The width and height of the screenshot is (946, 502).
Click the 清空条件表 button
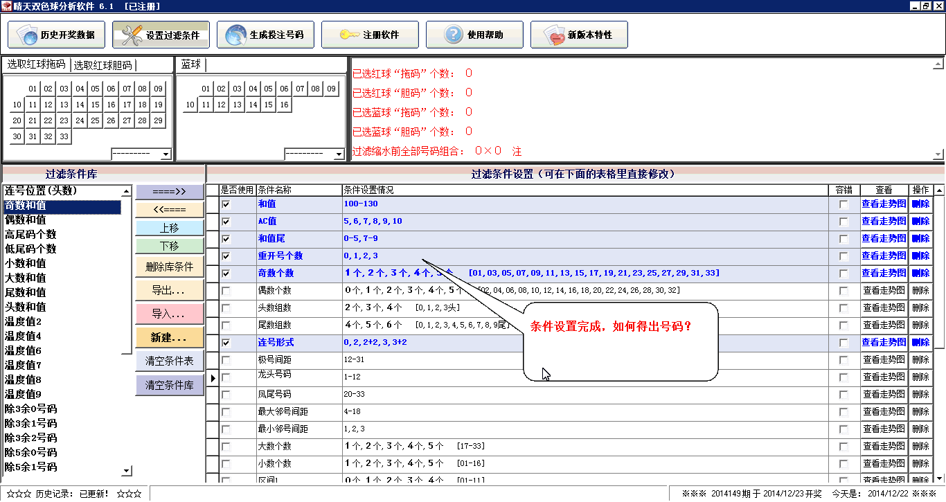point(170,361)
